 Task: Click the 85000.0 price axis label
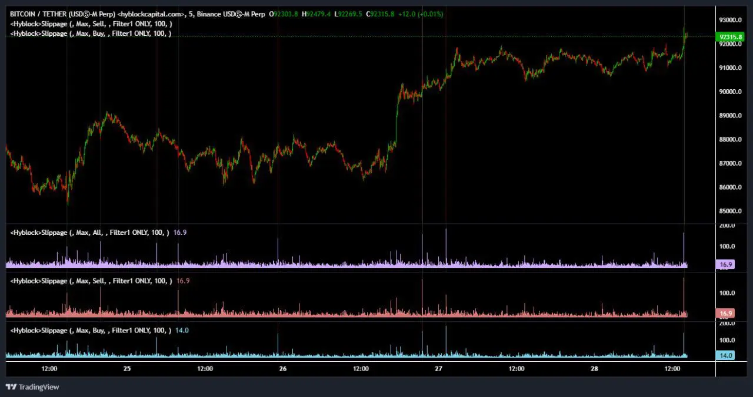[729, 211]
